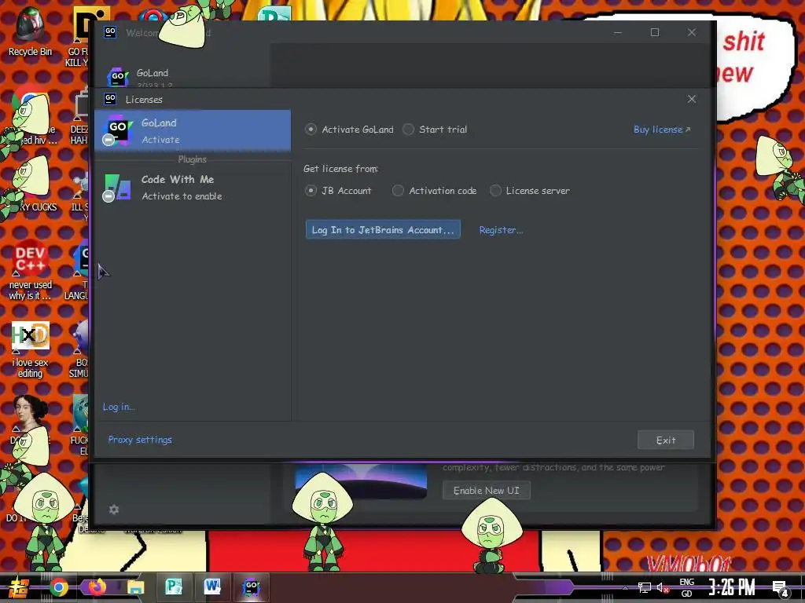Image resolution: width=805 pixels, height=603 pixels.
Task: Open the HxD hex editor desktop icon
Action: (31, 349)
